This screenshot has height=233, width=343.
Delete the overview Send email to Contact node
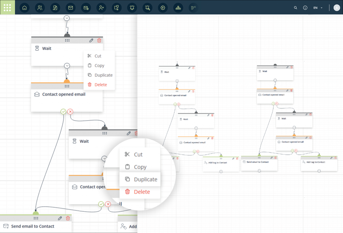275,158
